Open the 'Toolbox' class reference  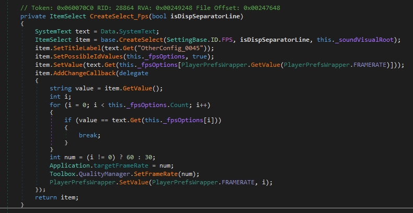click(62, 174)
